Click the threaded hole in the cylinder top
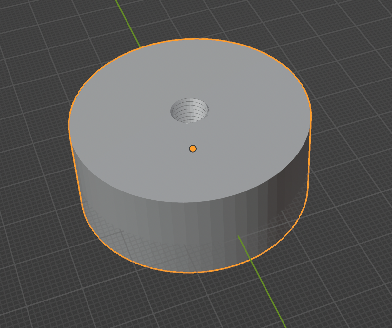Image resolution: width=392 pixels, height=328 pixels. [x=189, y=110]
